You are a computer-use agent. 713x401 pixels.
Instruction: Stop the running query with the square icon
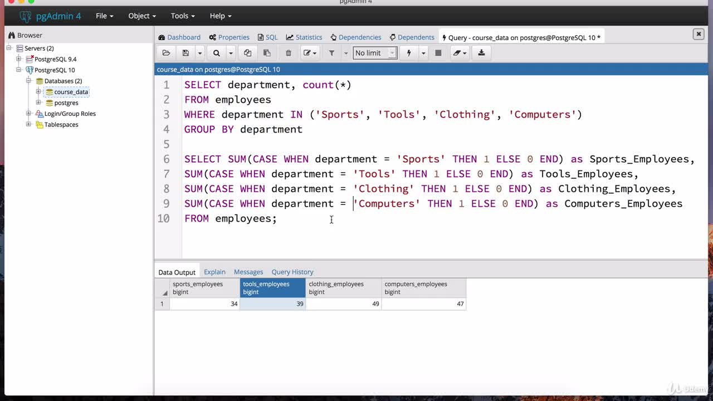438,53
